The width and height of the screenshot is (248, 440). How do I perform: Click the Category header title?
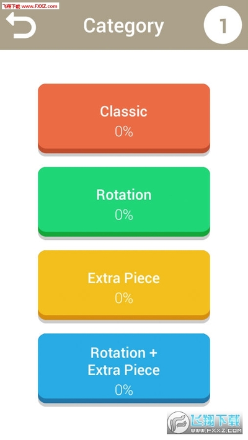click(x=123, y=27)
